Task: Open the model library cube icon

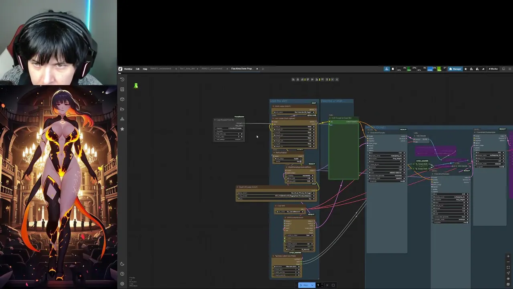Action: (x=122, y=99)
